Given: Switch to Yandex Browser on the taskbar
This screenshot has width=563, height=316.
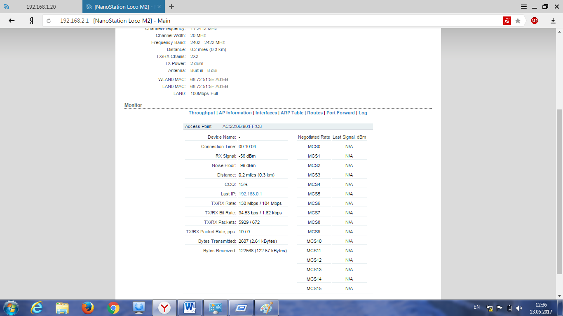Looking at the screenshot, I should coord(164,308).
